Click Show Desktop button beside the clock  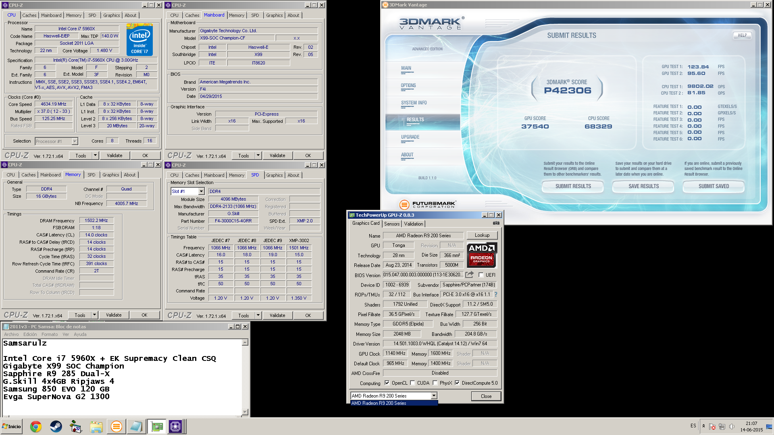tap(770, 427)
